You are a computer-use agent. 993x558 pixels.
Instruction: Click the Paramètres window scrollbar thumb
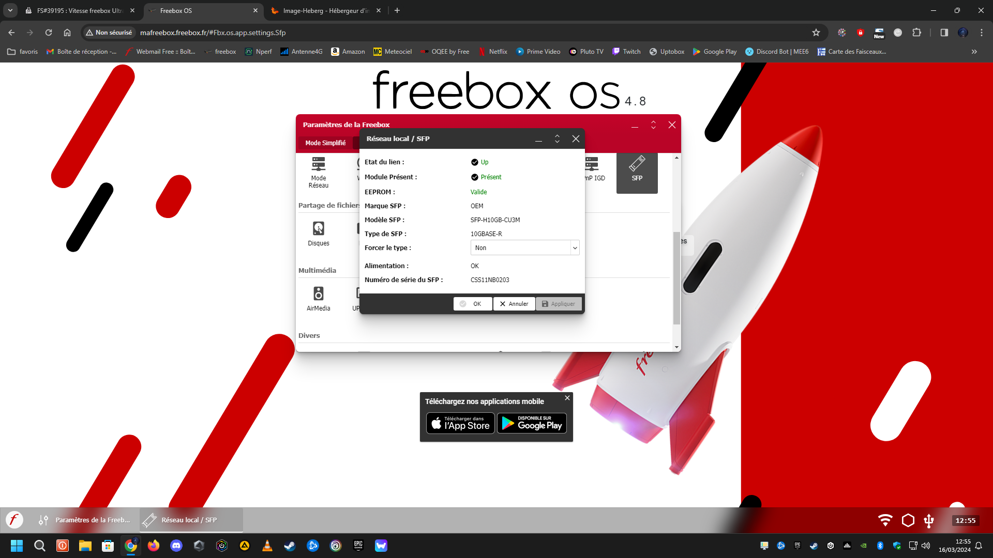[x=676, y=278]
